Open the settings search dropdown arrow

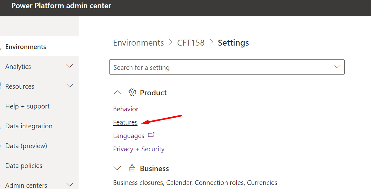click(x=337, y=67)
